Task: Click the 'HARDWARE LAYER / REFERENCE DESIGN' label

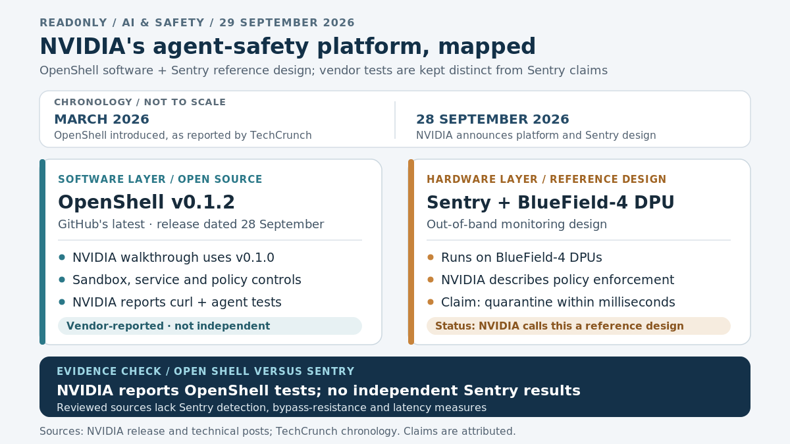Action: pos(546,180)
